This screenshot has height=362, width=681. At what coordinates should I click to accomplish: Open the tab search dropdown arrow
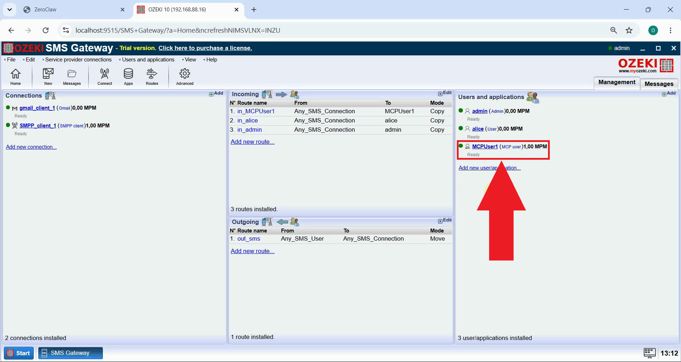pyautogui.click(x=10, y=10)
